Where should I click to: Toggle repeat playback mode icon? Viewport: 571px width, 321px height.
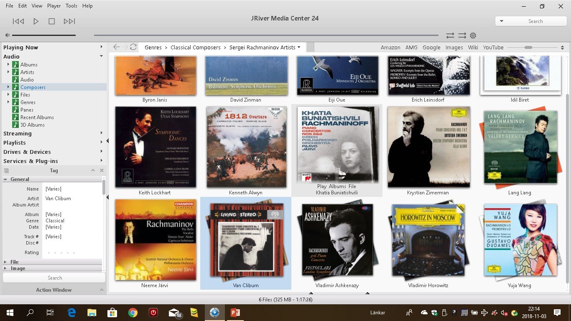[x=450, y=36]
